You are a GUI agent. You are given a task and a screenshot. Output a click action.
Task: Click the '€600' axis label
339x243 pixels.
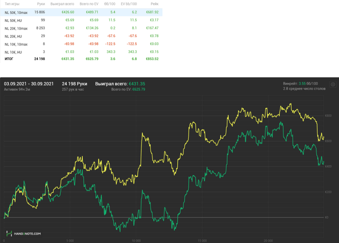[x=328, y=141]
